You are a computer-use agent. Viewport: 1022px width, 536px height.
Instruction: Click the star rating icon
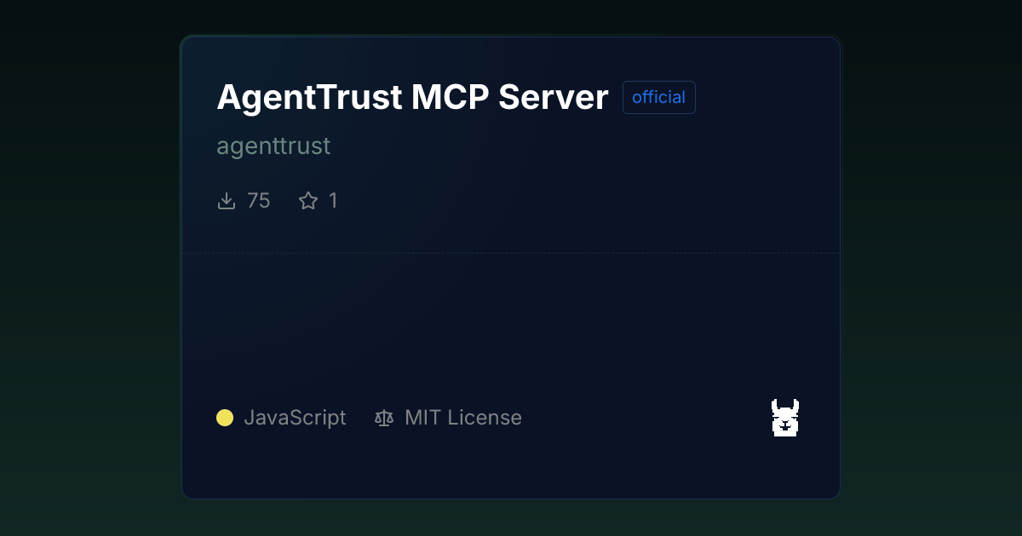(308, 201)
